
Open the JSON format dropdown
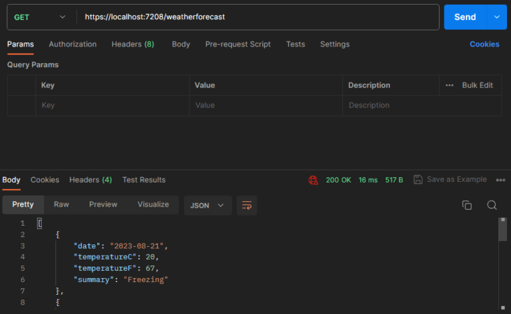[x=208, y=205]
